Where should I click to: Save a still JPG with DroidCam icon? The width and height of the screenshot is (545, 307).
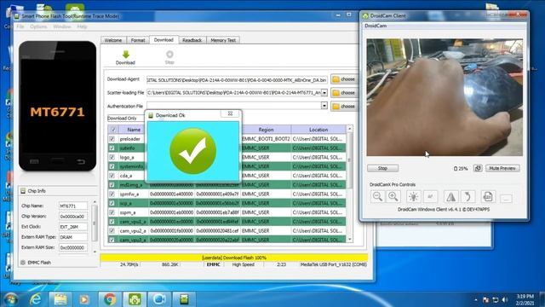(488, 197)
